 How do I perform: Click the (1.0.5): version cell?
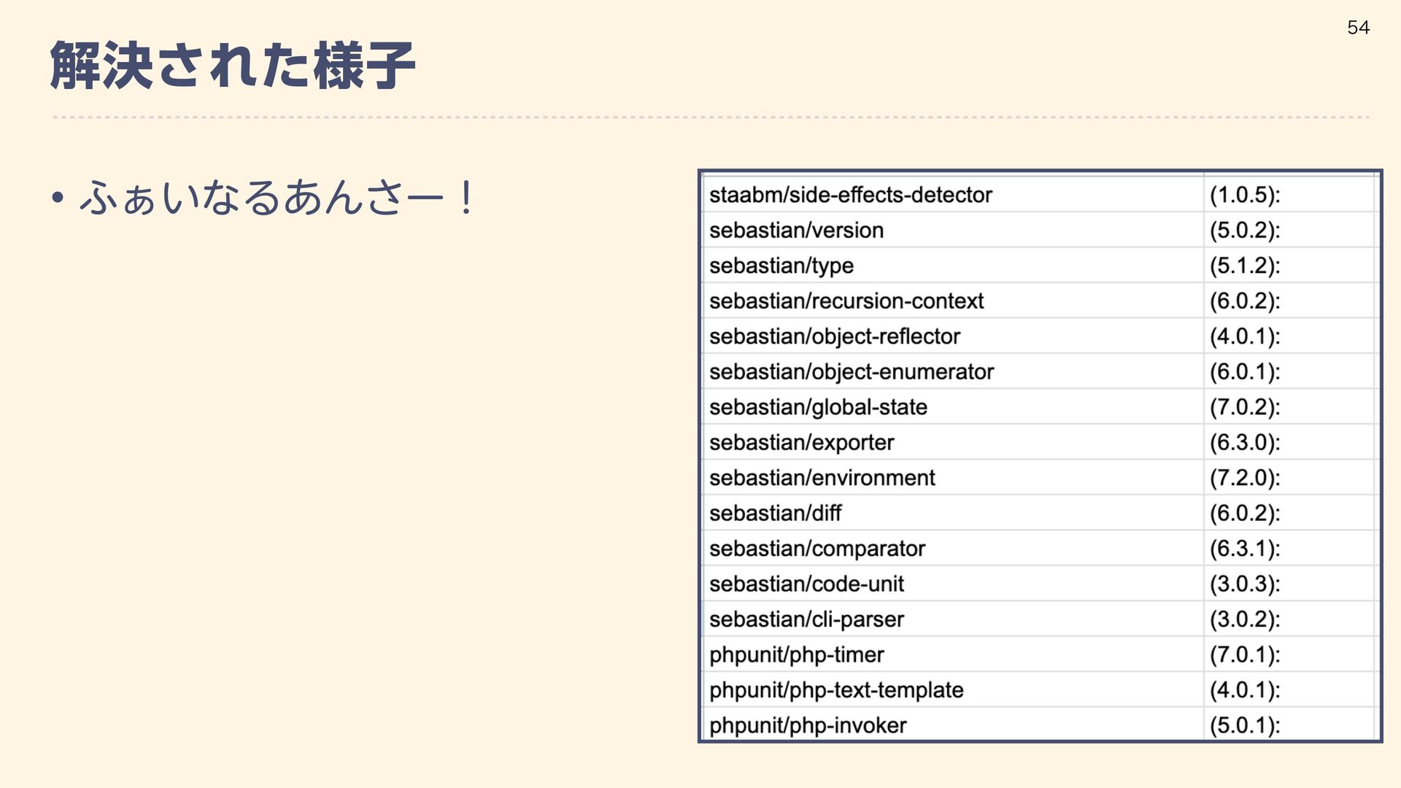[x=1245, y=195]
